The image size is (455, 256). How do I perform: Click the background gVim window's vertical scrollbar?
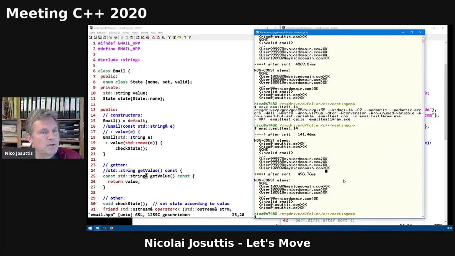click(446, 132)
